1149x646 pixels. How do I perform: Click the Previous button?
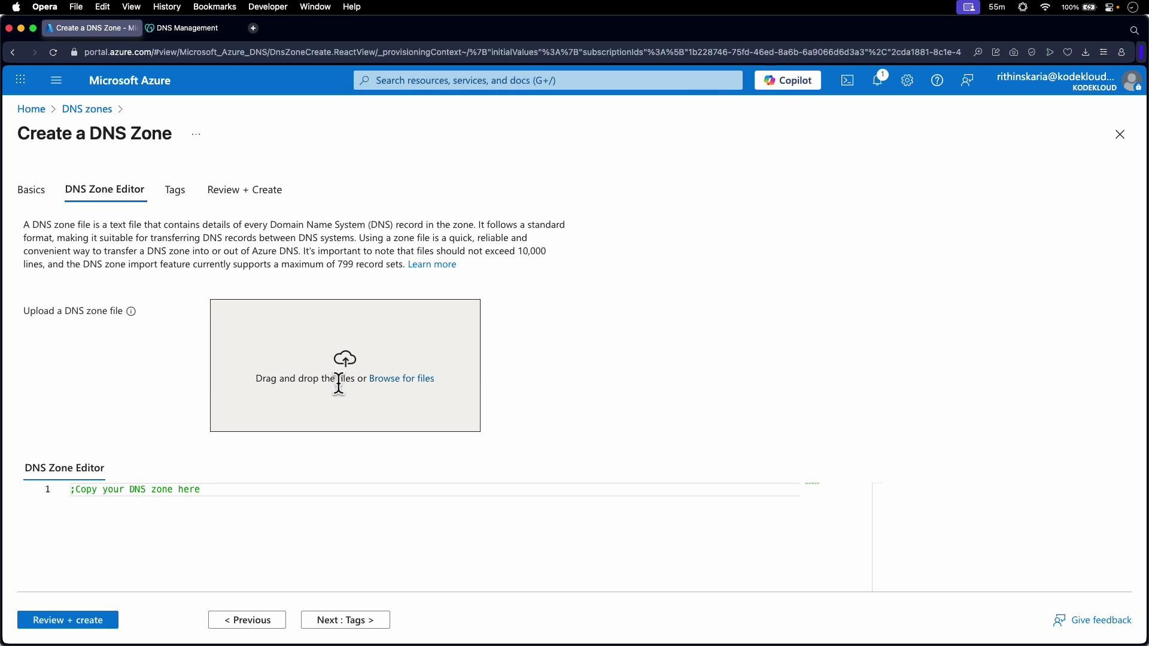tap(247, 620)
